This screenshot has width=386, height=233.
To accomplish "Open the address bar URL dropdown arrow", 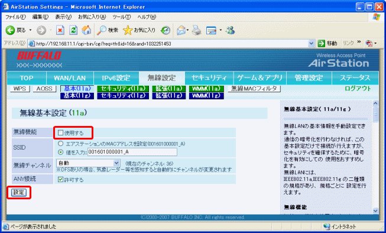I will tap(312, 44).
